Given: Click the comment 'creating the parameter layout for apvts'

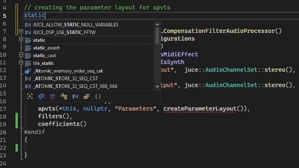Looking at the screenshot, I should pos(102,7).
